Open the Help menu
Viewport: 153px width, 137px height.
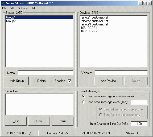coord(33,8)
